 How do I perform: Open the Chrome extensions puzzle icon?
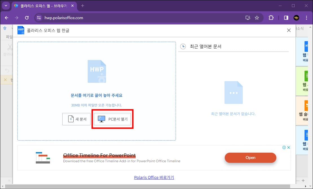(x=271, y=17)
